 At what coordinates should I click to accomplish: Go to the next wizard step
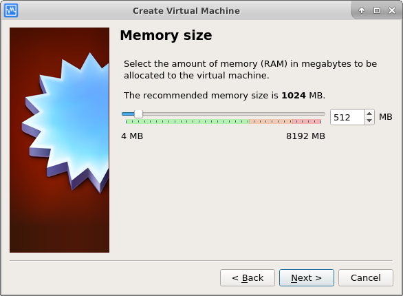(307, 277)
